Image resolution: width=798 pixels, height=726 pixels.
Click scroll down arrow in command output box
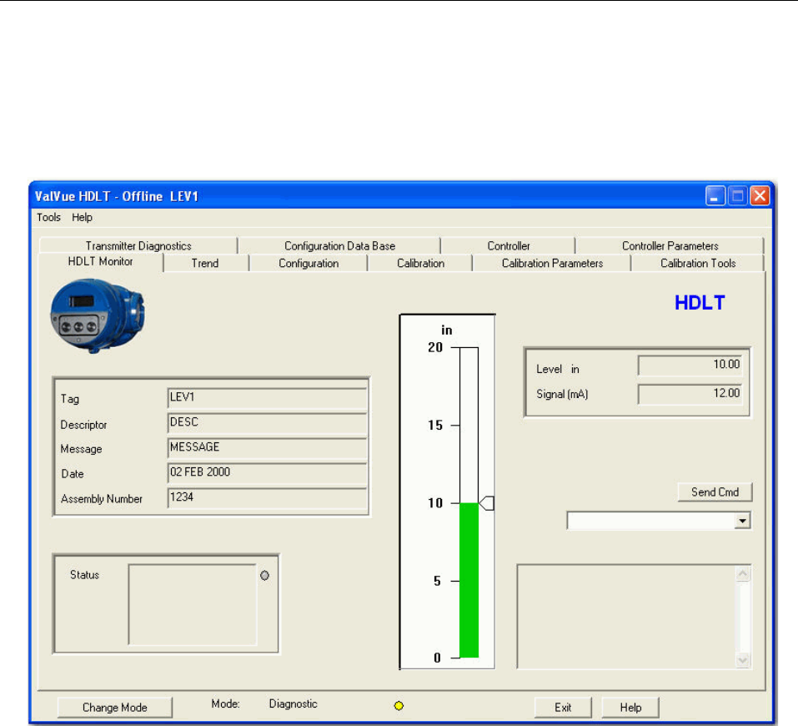click(x=742, y=660)
